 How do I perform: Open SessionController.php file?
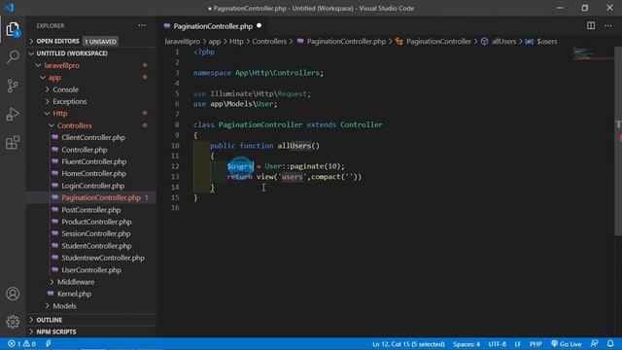click(x=95, y=233)
